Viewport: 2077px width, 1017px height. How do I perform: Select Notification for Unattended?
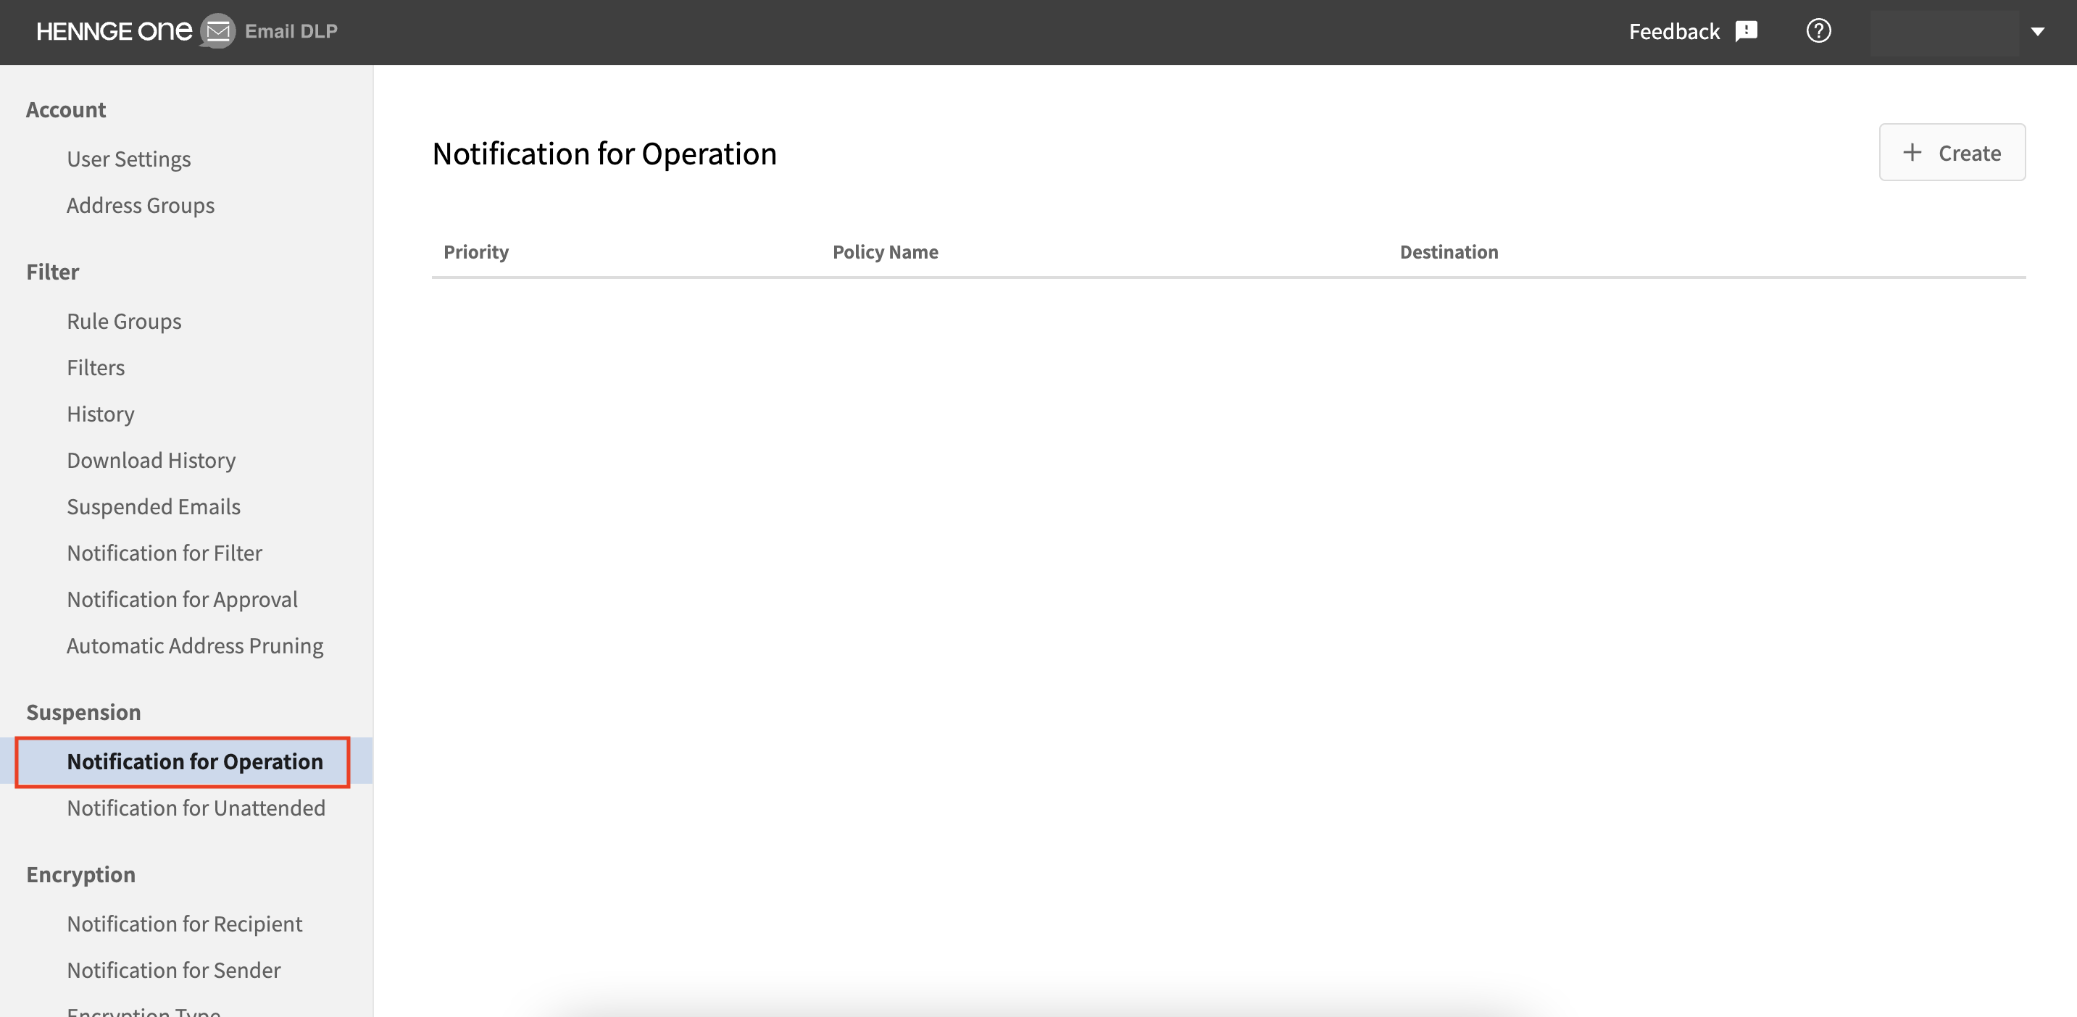(196, 808)
